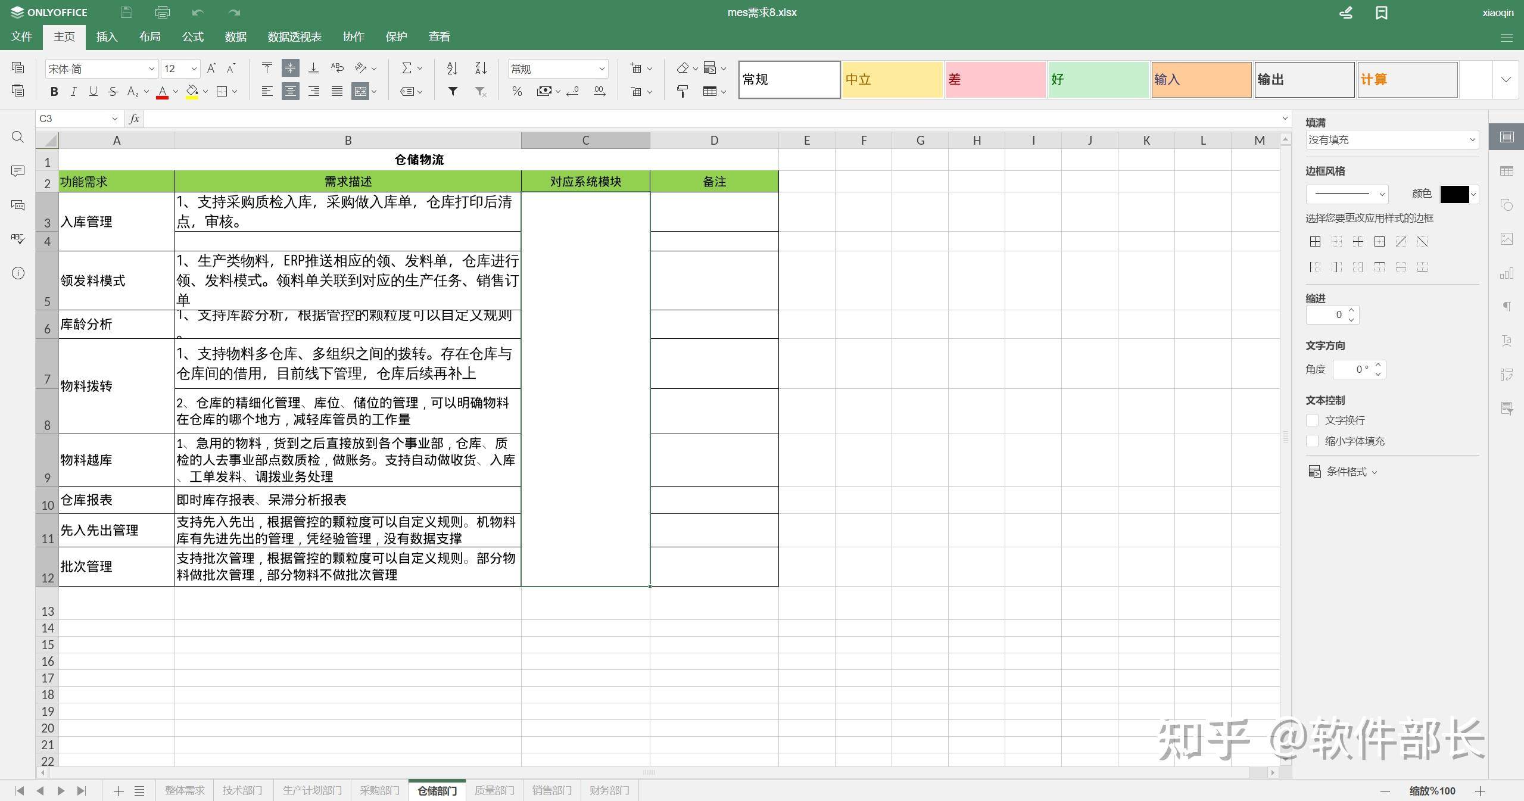Apply the 好 cell style

[1098, 79]
